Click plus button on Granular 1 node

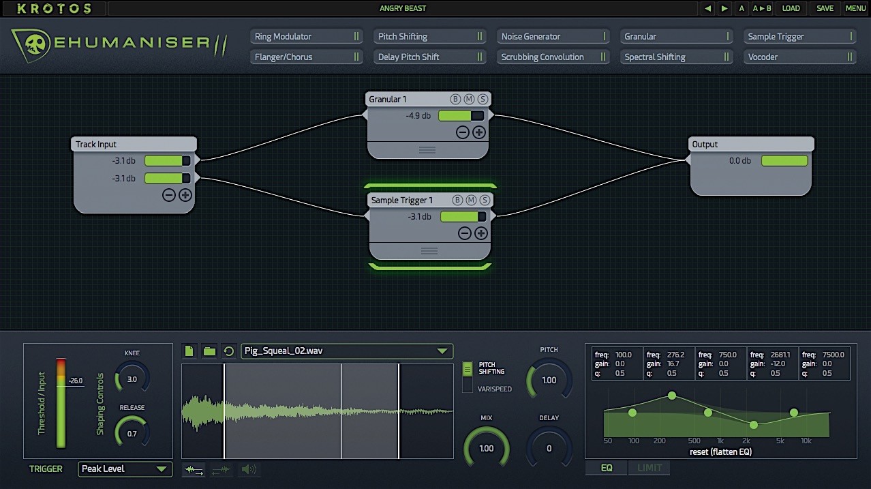click(479, 132)
